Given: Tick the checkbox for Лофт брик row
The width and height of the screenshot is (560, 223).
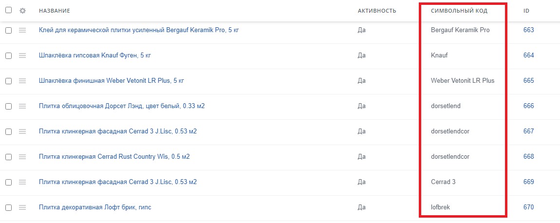Looking at the screenshot, I should (8, 207).
